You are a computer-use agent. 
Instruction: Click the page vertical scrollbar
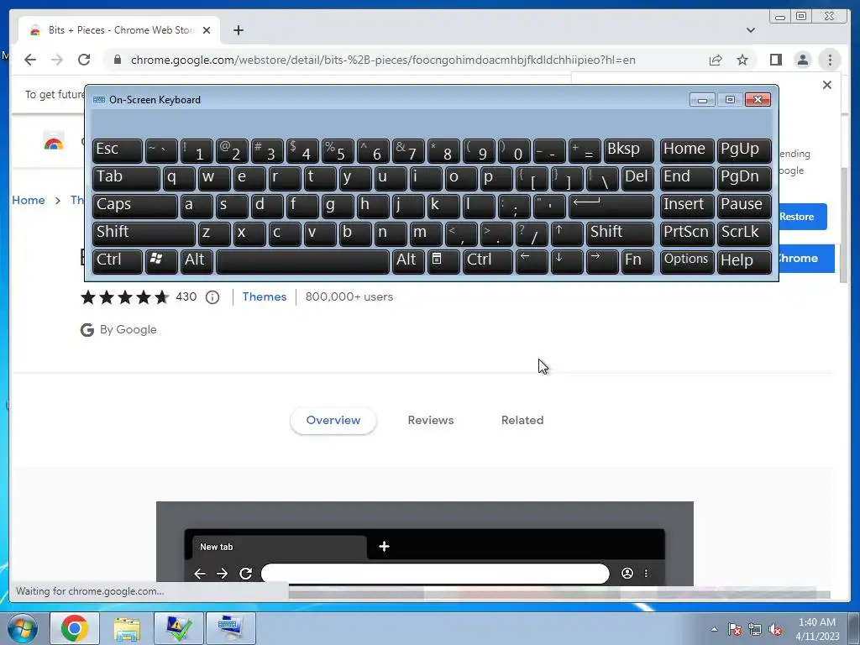(844, 225)
